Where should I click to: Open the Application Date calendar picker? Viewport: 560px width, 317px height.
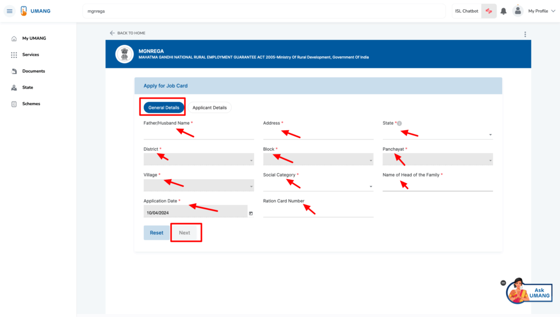[x=249, y=214]
